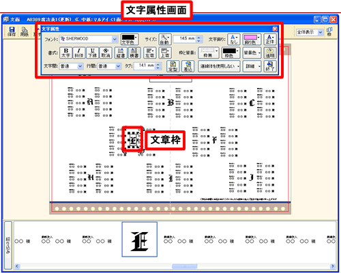Open the SHERWOOD font dropdown
Screen dimensions: 341x273
click(89, 39)
